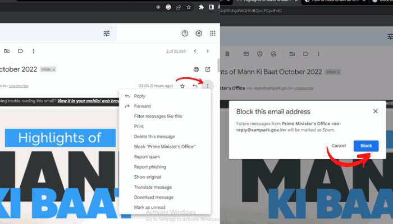393x224 pixels.
Task: Click the Snooze clock icon in right window
Action: [x=259, y=54]
